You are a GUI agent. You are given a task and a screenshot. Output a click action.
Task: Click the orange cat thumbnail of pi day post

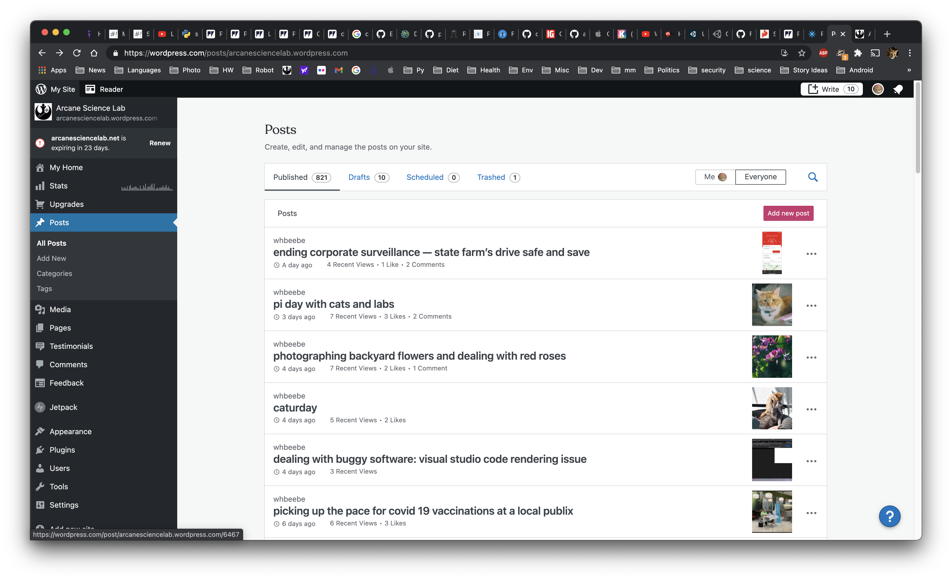(x=772, y=305)
